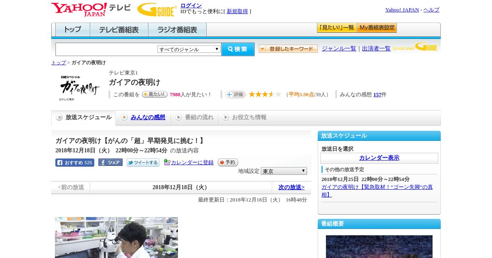The image size is (492, 258).
Task: Click the 検索 search button
Action: click(x=238, y=49)
